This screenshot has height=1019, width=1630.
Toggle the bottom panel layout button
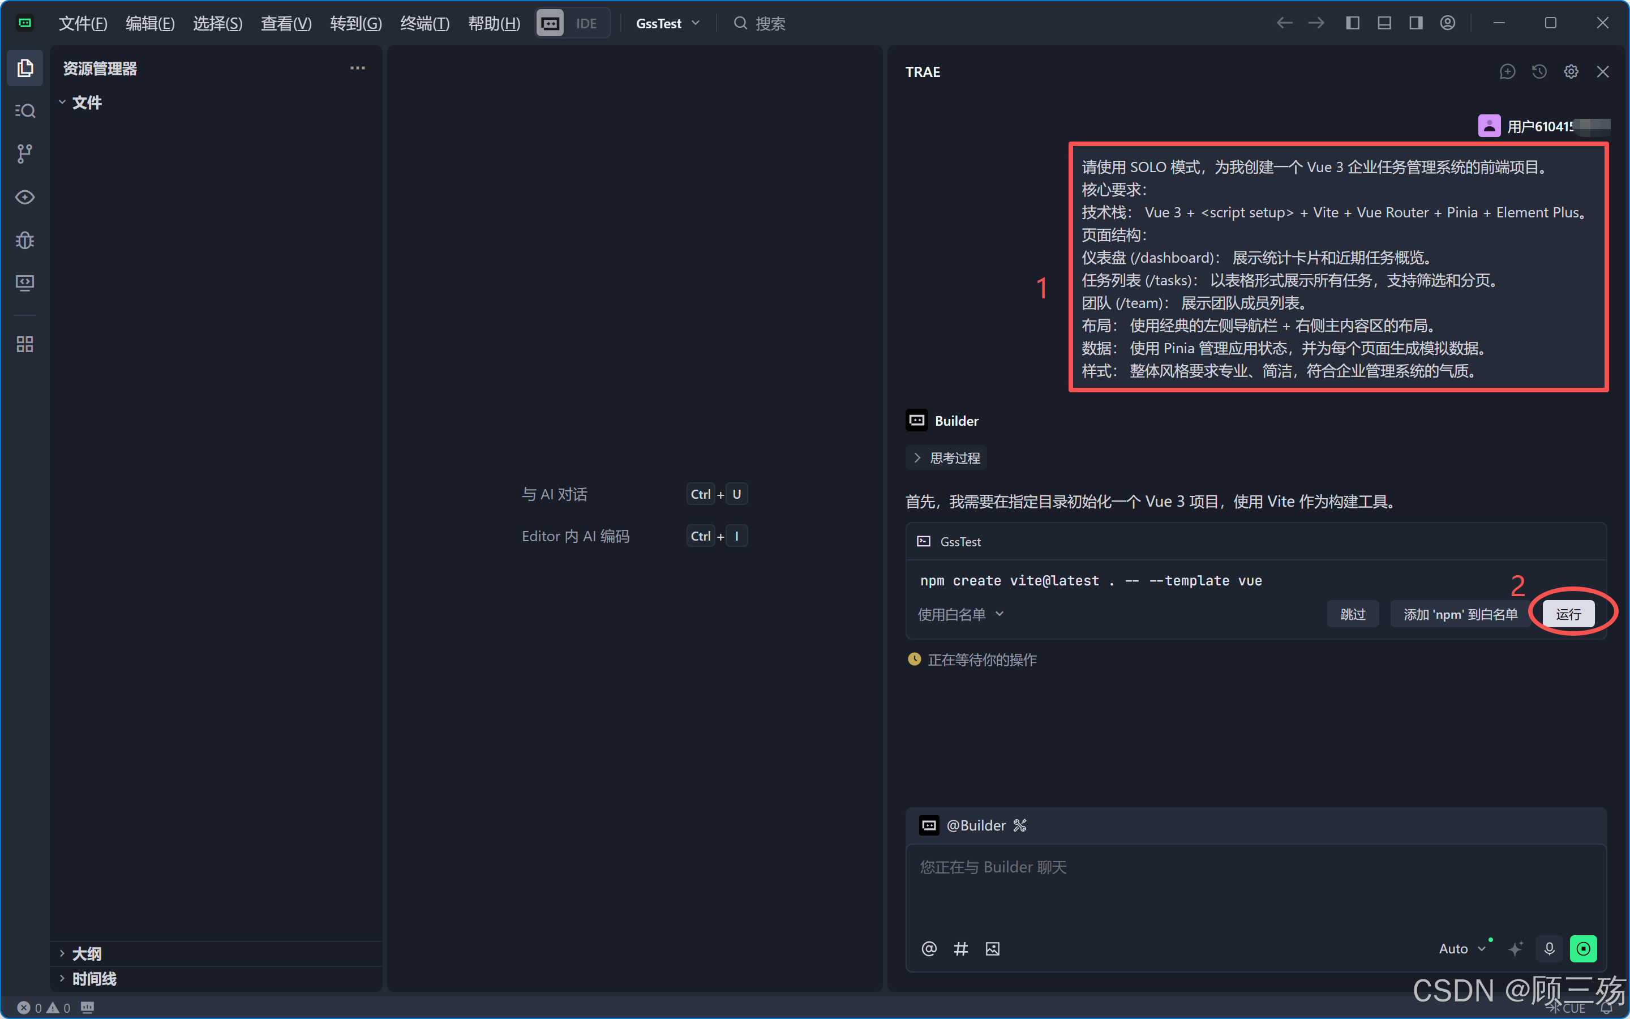click(x=1384, y=23)
